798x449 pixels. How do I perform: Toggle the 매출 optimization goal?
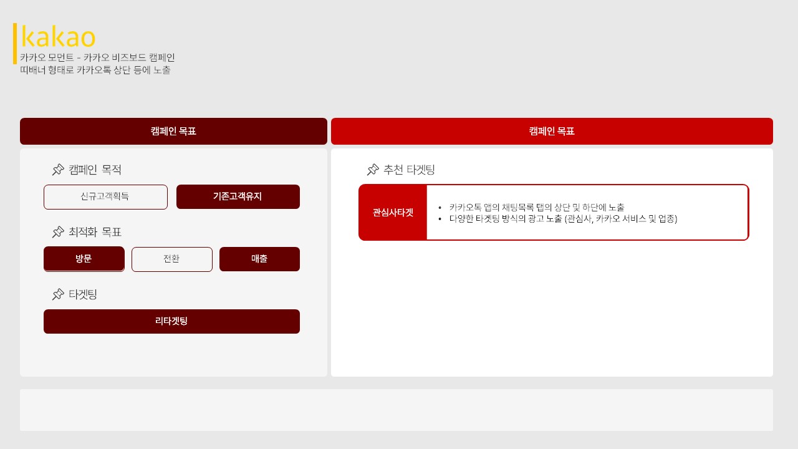(x=259, y=259)
